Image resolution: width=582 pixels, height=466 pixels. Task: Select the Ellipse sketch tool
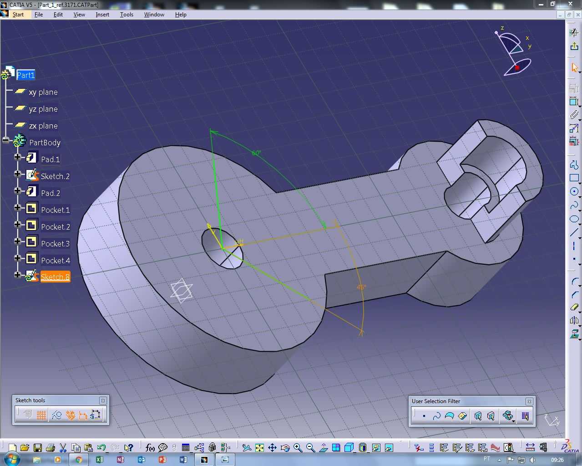574,219
